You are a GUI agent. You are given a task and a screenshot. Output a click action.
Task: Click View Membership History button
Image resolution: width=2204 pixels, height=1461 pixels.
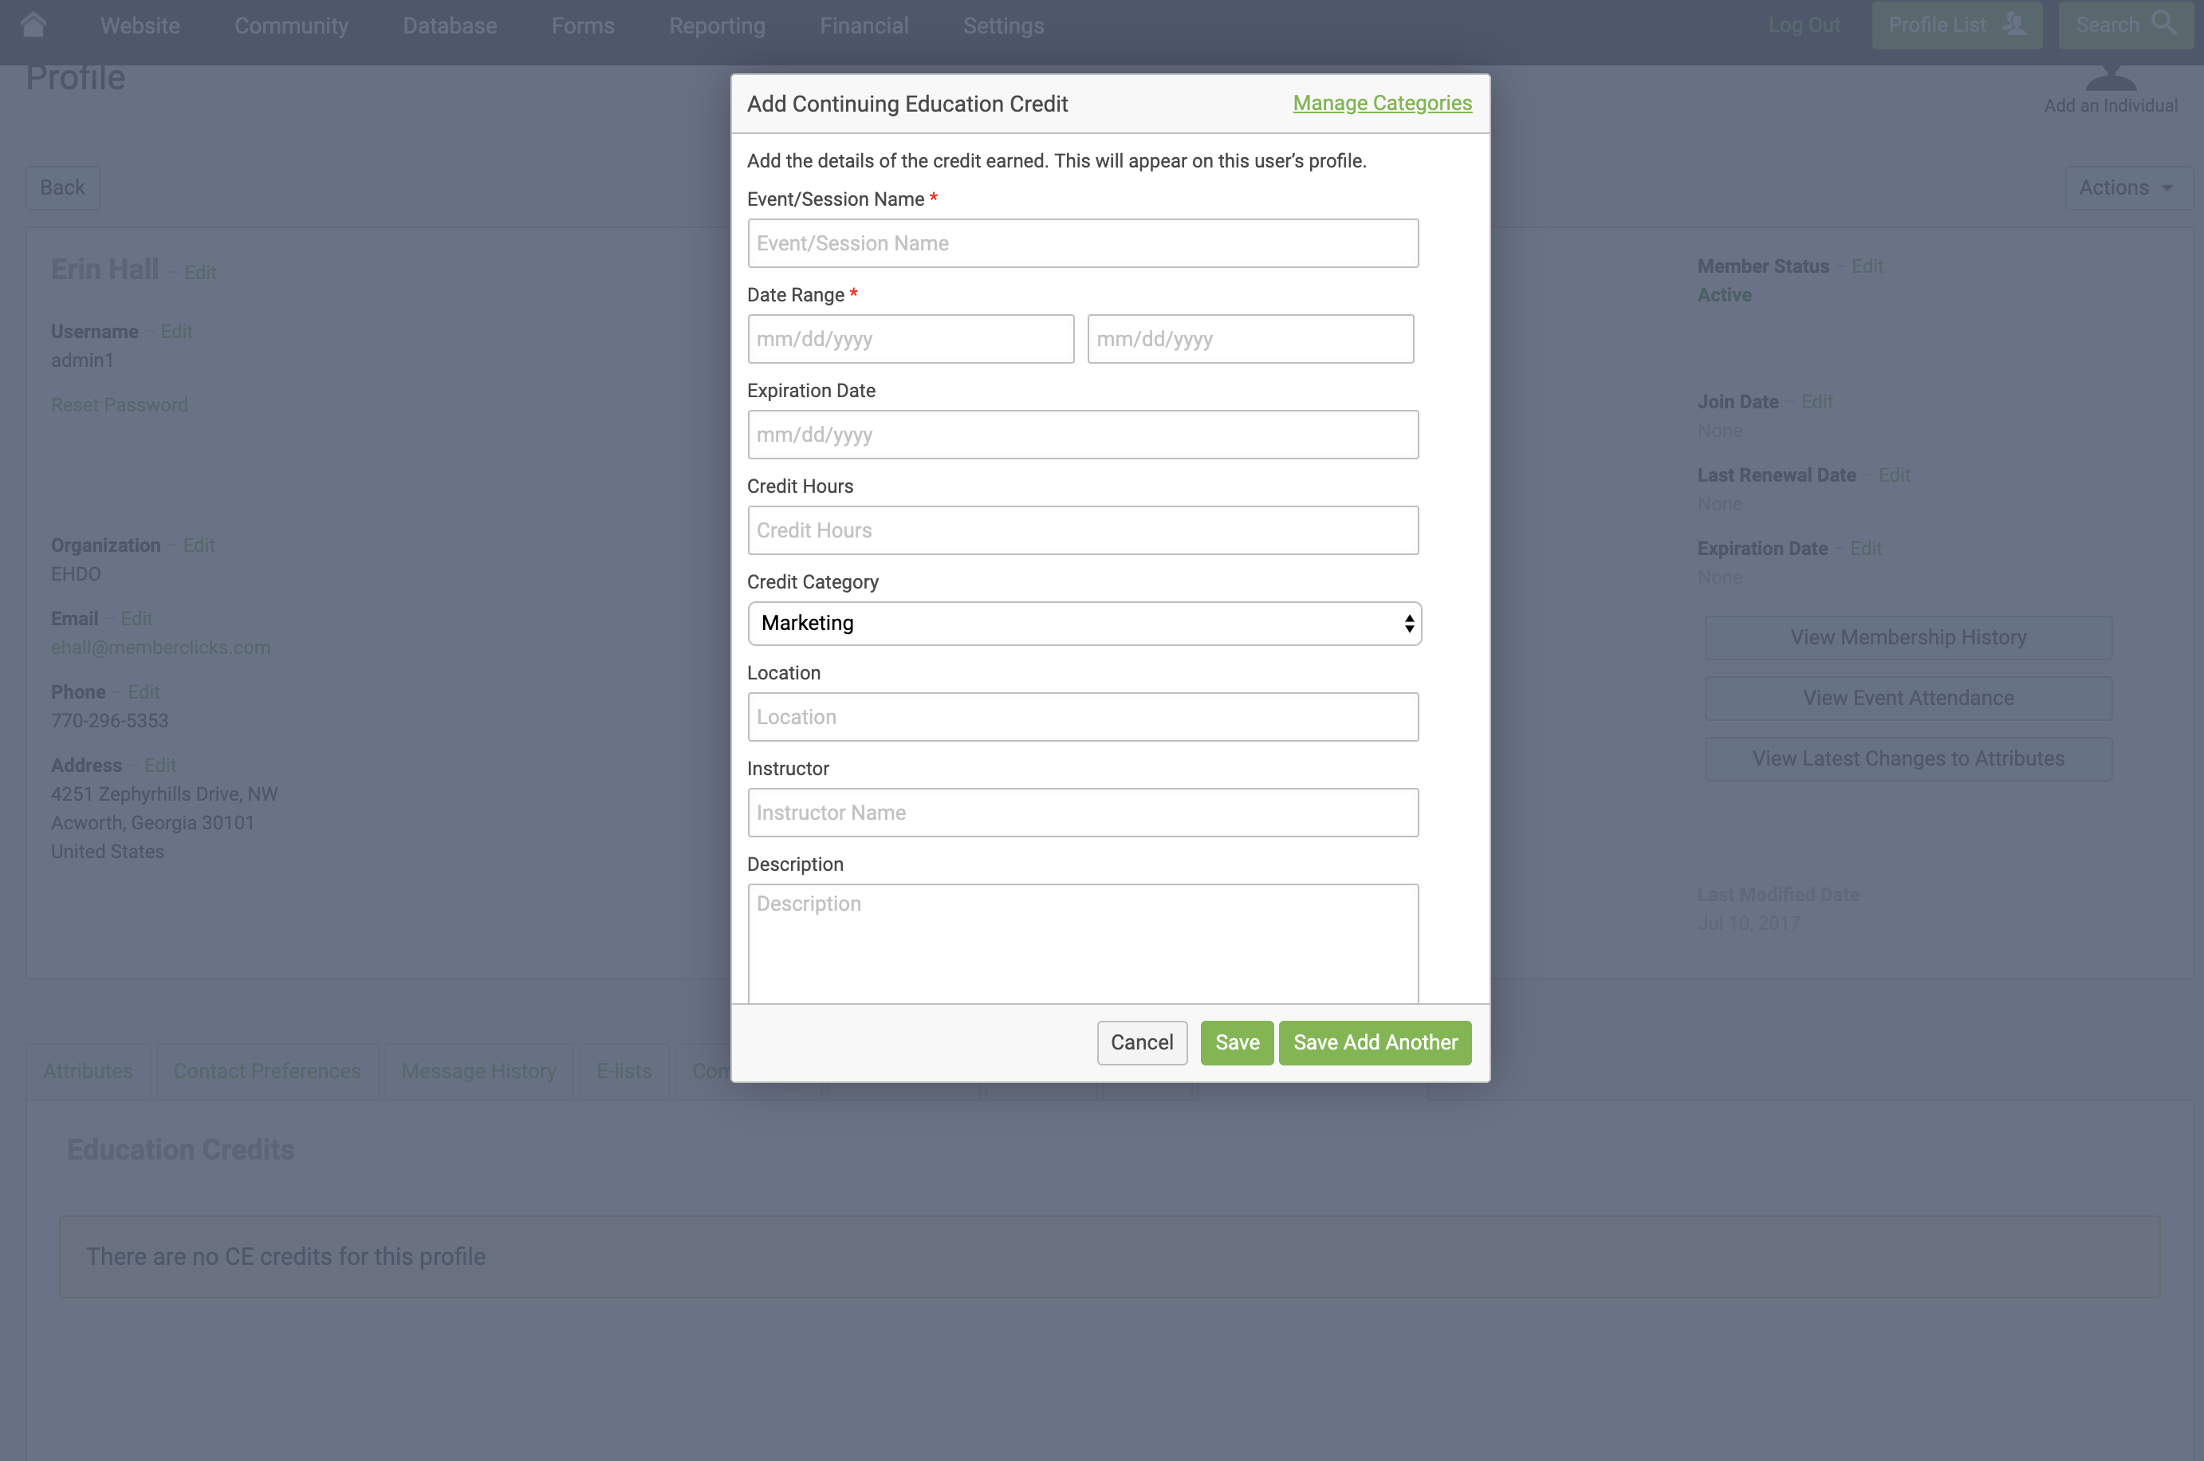click(1908, 637)
